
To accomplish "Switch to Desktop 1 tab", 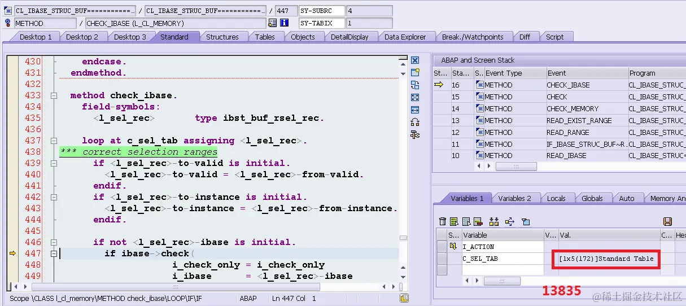I will [x=35, y=37].
